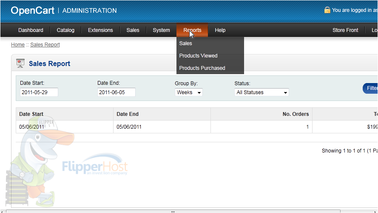Screen dimensions: 378x213
Task: Follow the Sales Report breadcrumb link
Action: tap(45, 45)
